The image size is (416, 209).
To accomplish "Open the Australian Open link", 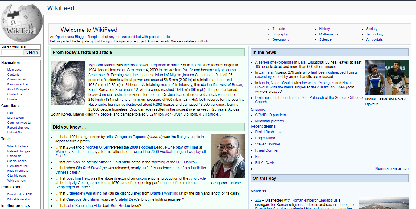I will (328, 87).
